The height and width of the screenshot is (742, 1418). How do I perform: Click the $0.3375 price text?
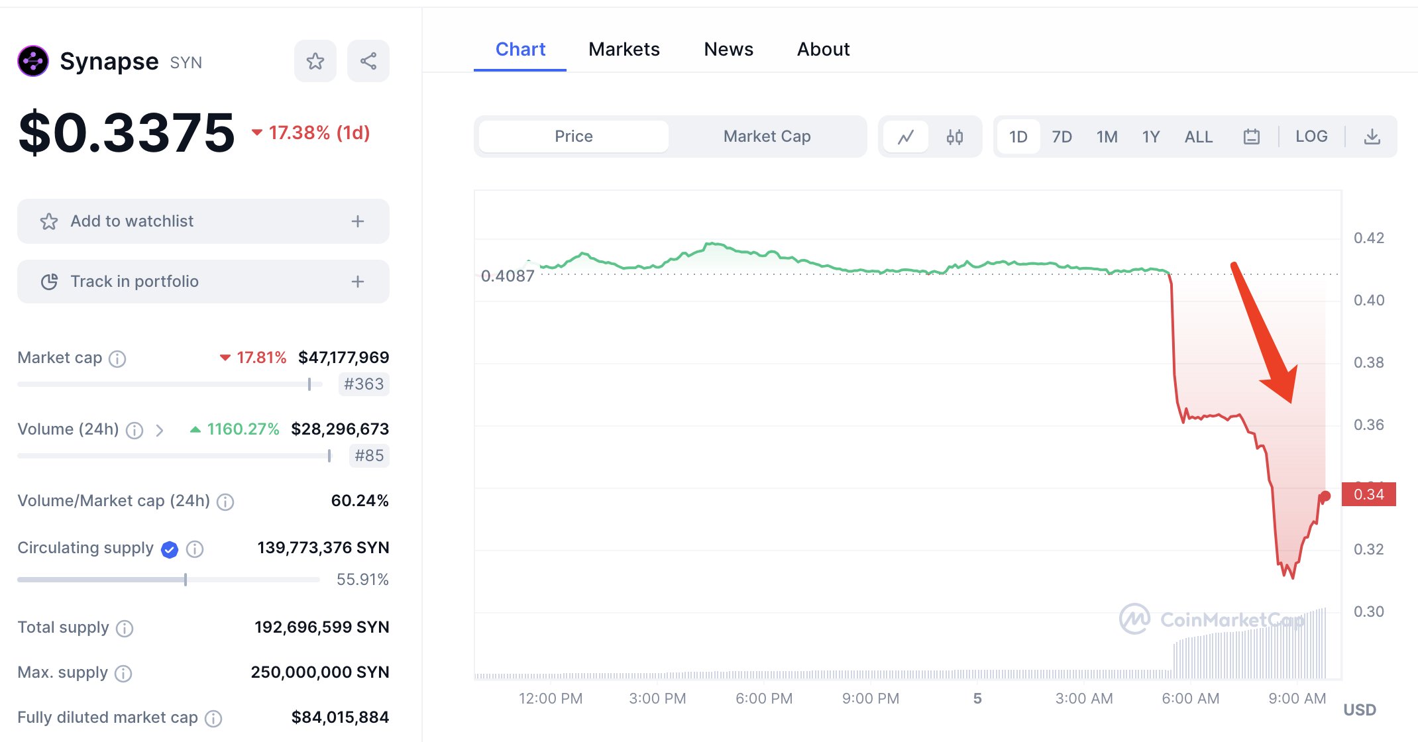[127, 133]
